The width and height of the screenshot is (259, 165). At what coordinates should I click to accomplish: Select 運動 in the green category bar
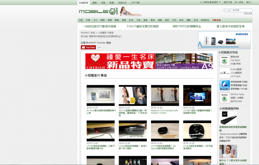click(x=188, y=20)
